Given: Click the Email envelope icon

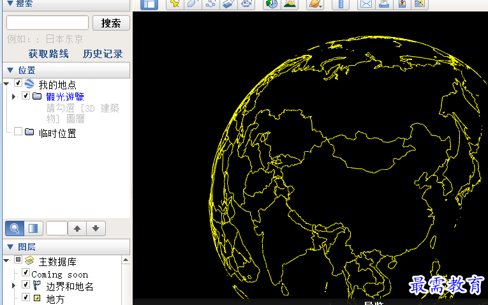Looking at the screenshot, I should point(366,4).
